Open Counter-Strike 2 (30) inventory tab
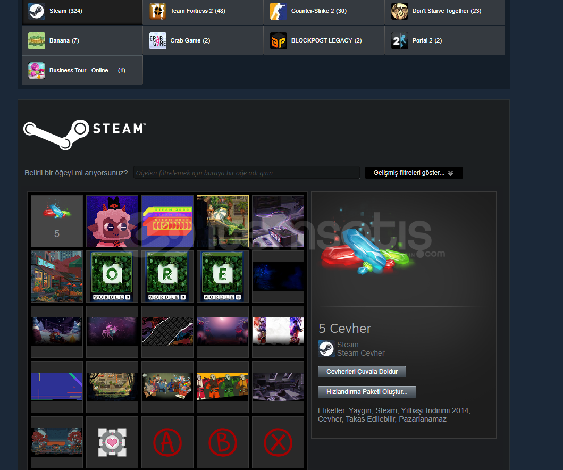Screen dimensions: 563x470 324,11
